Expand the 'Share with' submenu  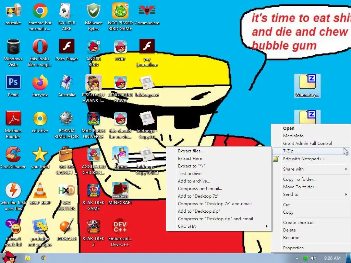click(x=311, y=169)
